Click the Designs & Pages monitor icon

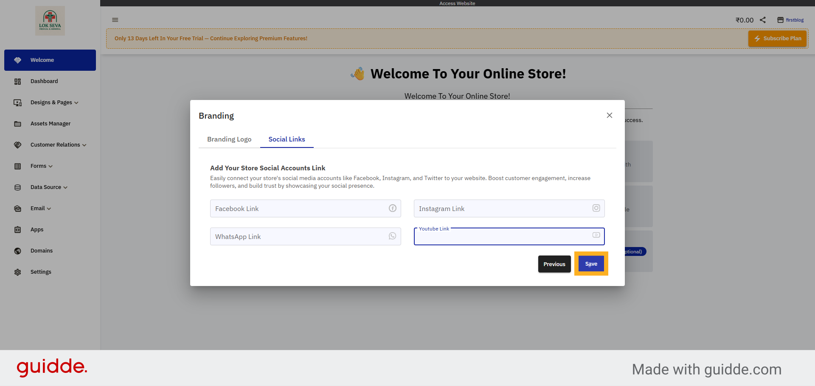[x=17, y=103]
